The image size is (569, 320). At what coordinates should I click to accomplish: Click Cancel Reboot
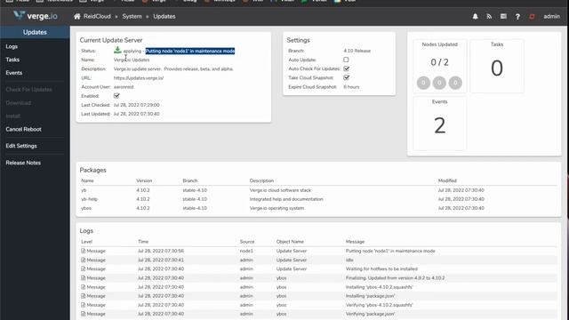[x=24, y=129]
